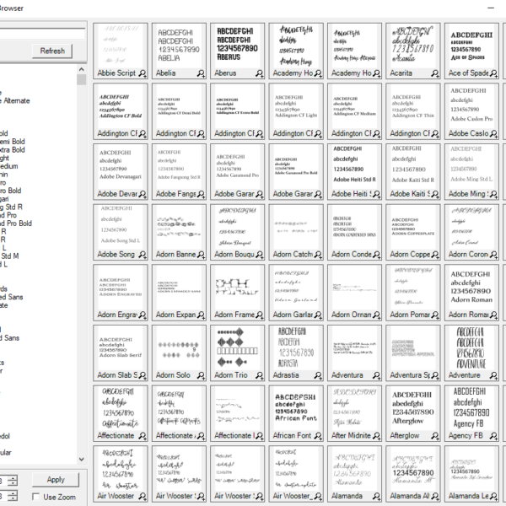The width and height of the screenshot is (506, 506).
Task: Select the list row ending in 'd Pro Bold'
Action: [x=16, y=223]
